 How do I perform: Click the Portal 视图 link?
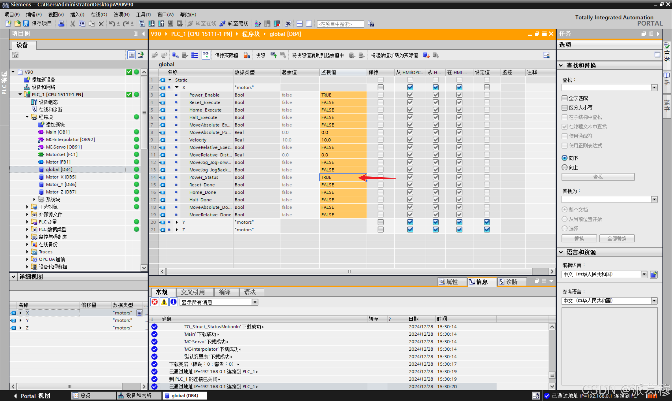(35, 396)
